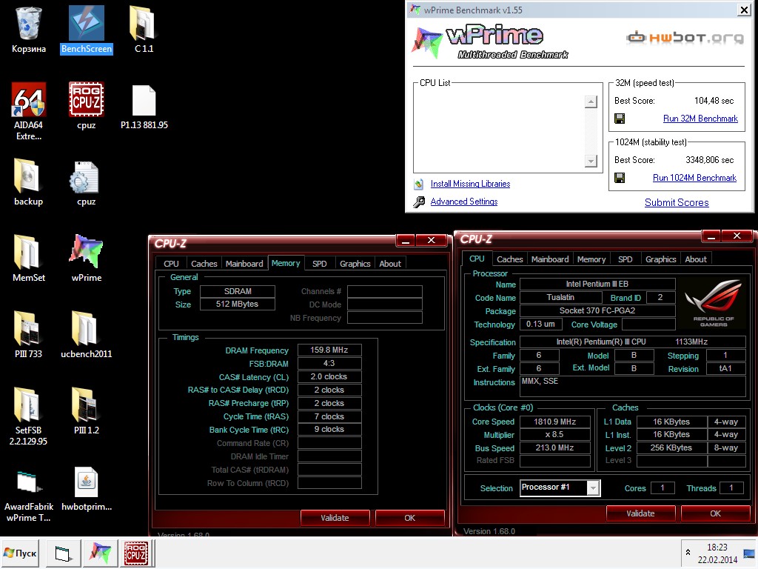Click the Republic of Gamers logo
Image resolution: width=758 pixels, height=569 pixels.
713,303
